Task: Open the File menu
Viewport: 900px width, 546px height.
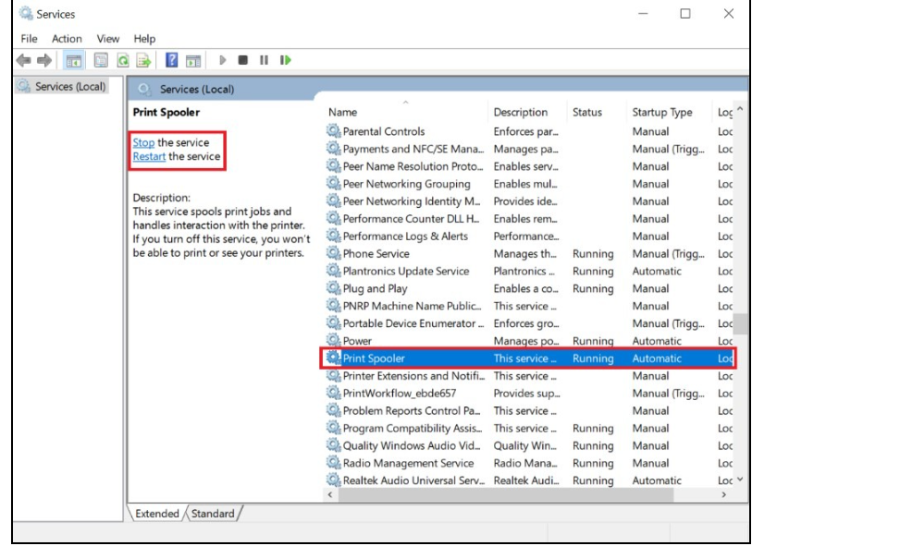Action: click(29, 39)
